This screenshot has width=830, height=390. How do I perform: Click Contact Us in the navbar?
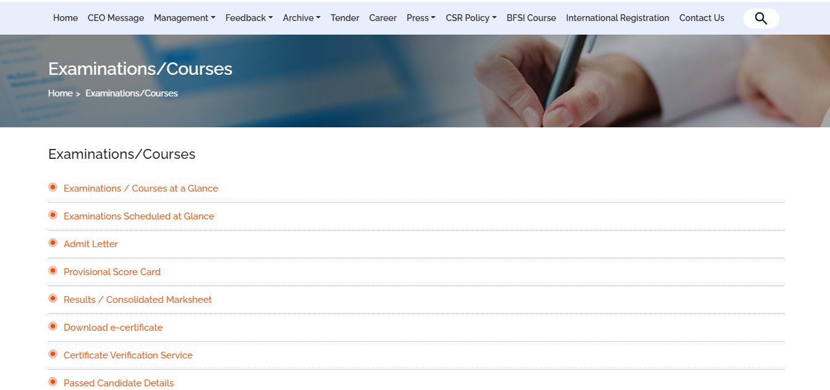tap(701, 18)
